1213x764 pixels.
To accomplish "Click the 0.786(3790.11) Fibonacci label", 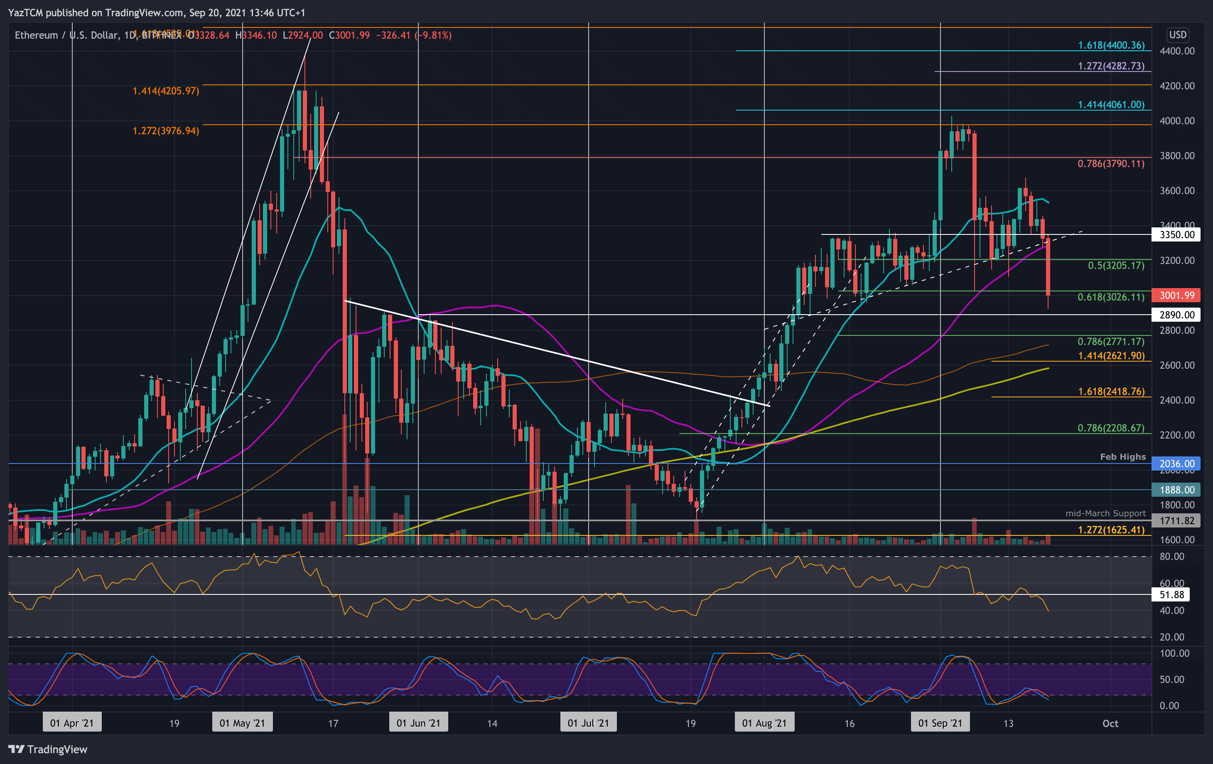I will 1111,164.
